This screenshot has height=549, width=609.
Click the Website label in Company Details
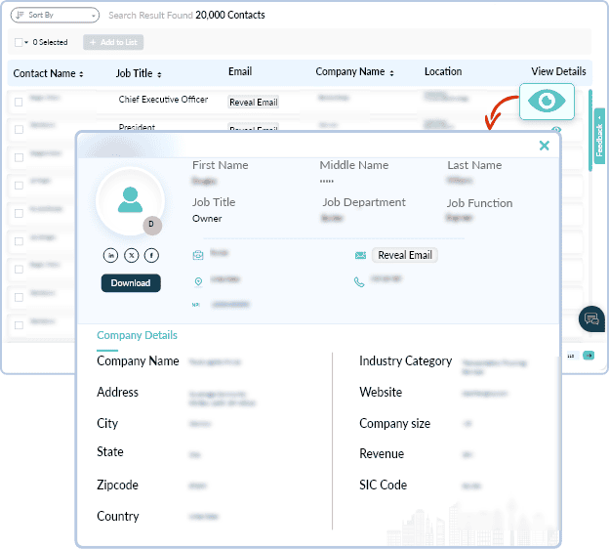[381, 393]
